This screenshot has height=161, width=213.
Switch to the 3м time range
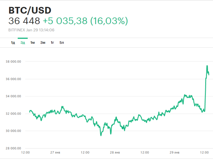43,43
